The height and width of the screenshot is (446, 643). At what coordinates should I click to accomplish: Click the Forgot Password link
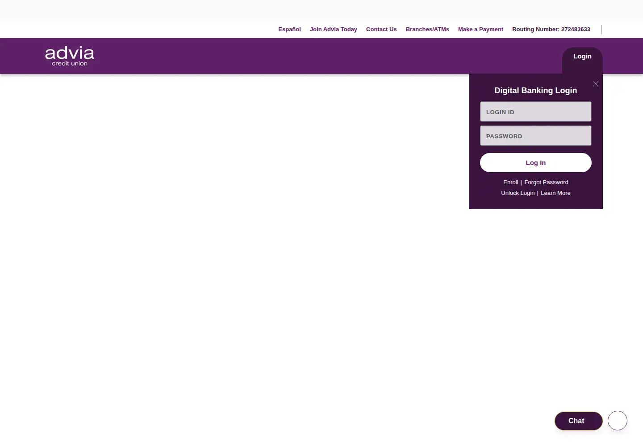(546, 182)
